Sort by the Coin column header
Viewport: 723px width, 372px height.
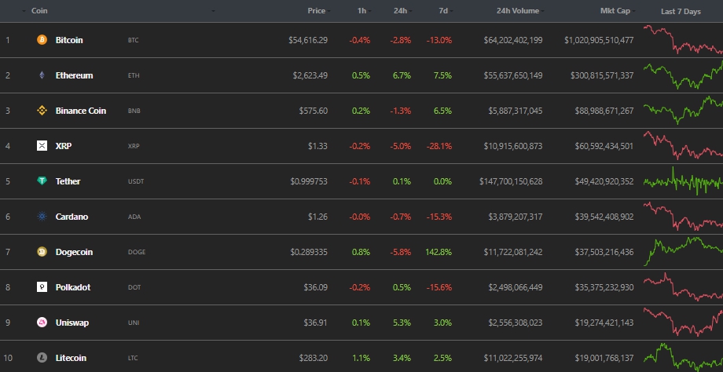tap(39, 11)
